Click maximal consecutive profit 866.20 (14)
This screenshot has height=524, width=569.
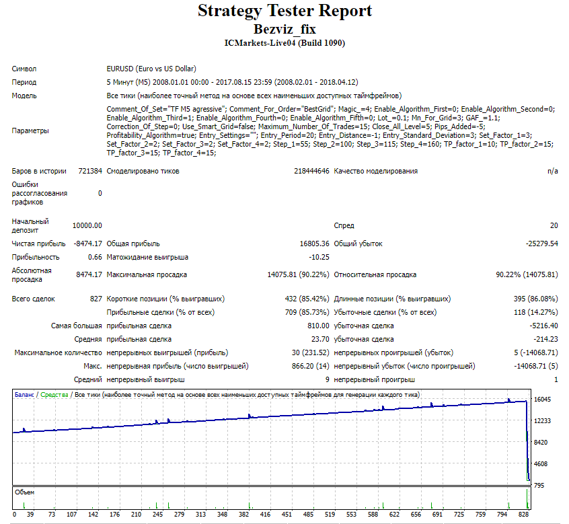tap(310, 366)
